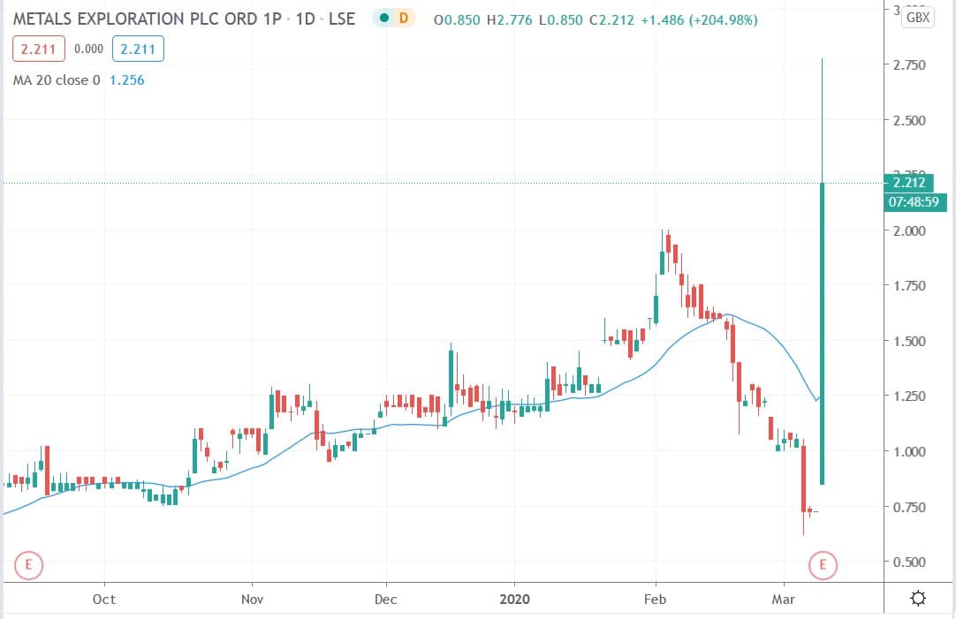Click the red sell price 2.211 box

38,49
